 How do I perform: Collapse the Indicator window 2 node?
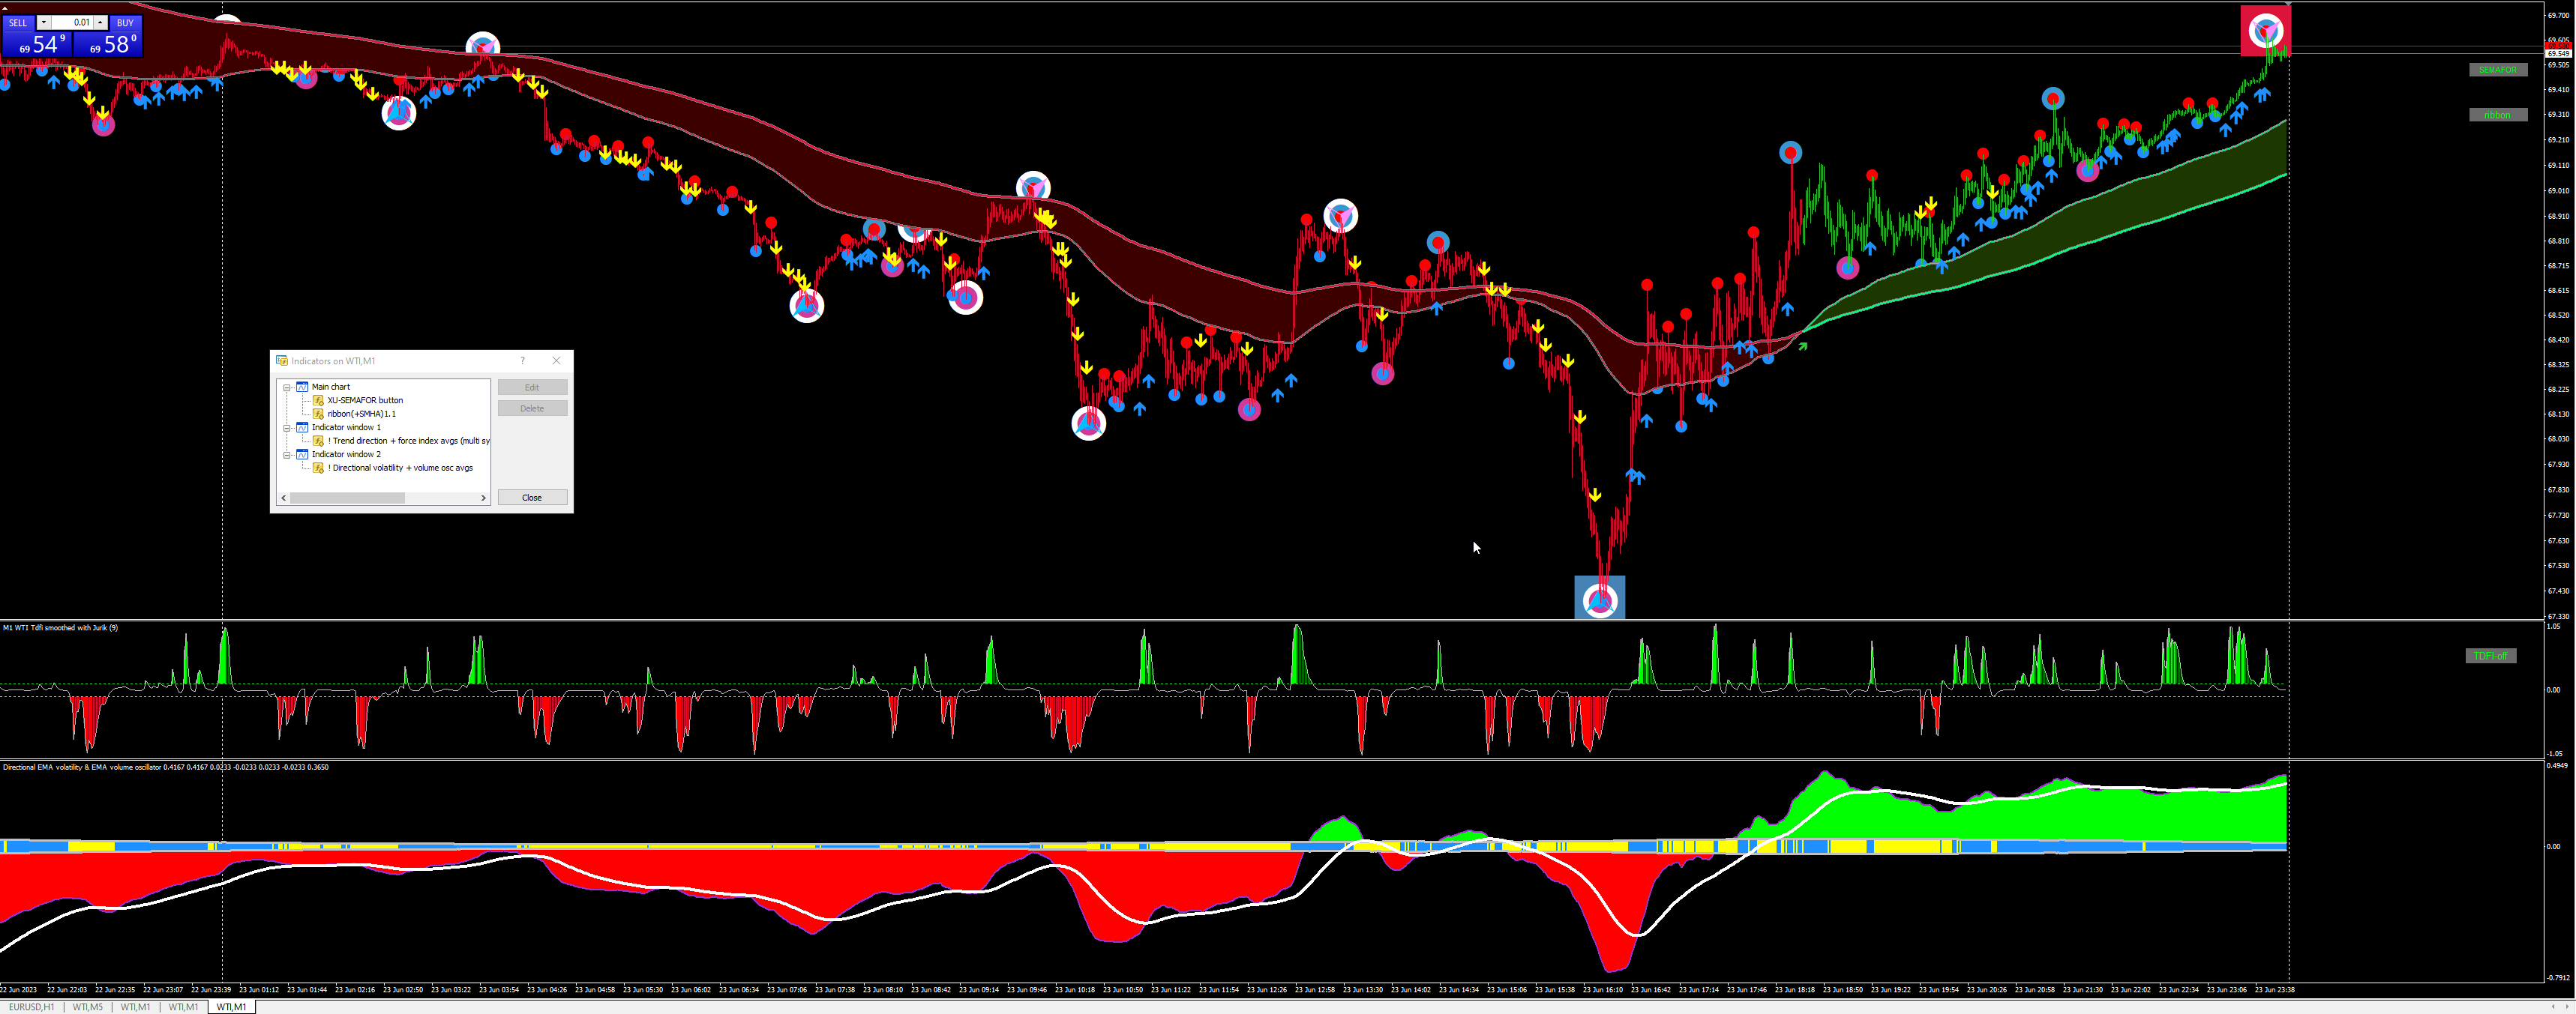point(287,455)
